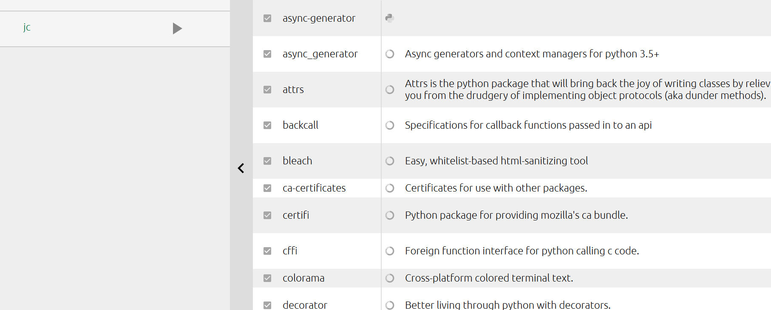Select the jc environment entry
771x310 pixels.
[27, 28]
